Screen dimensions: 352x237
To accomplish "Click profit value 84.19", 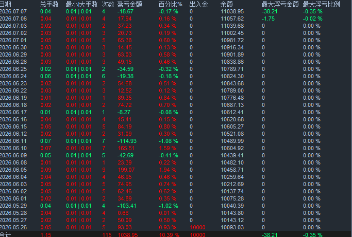I will (125, 126).
